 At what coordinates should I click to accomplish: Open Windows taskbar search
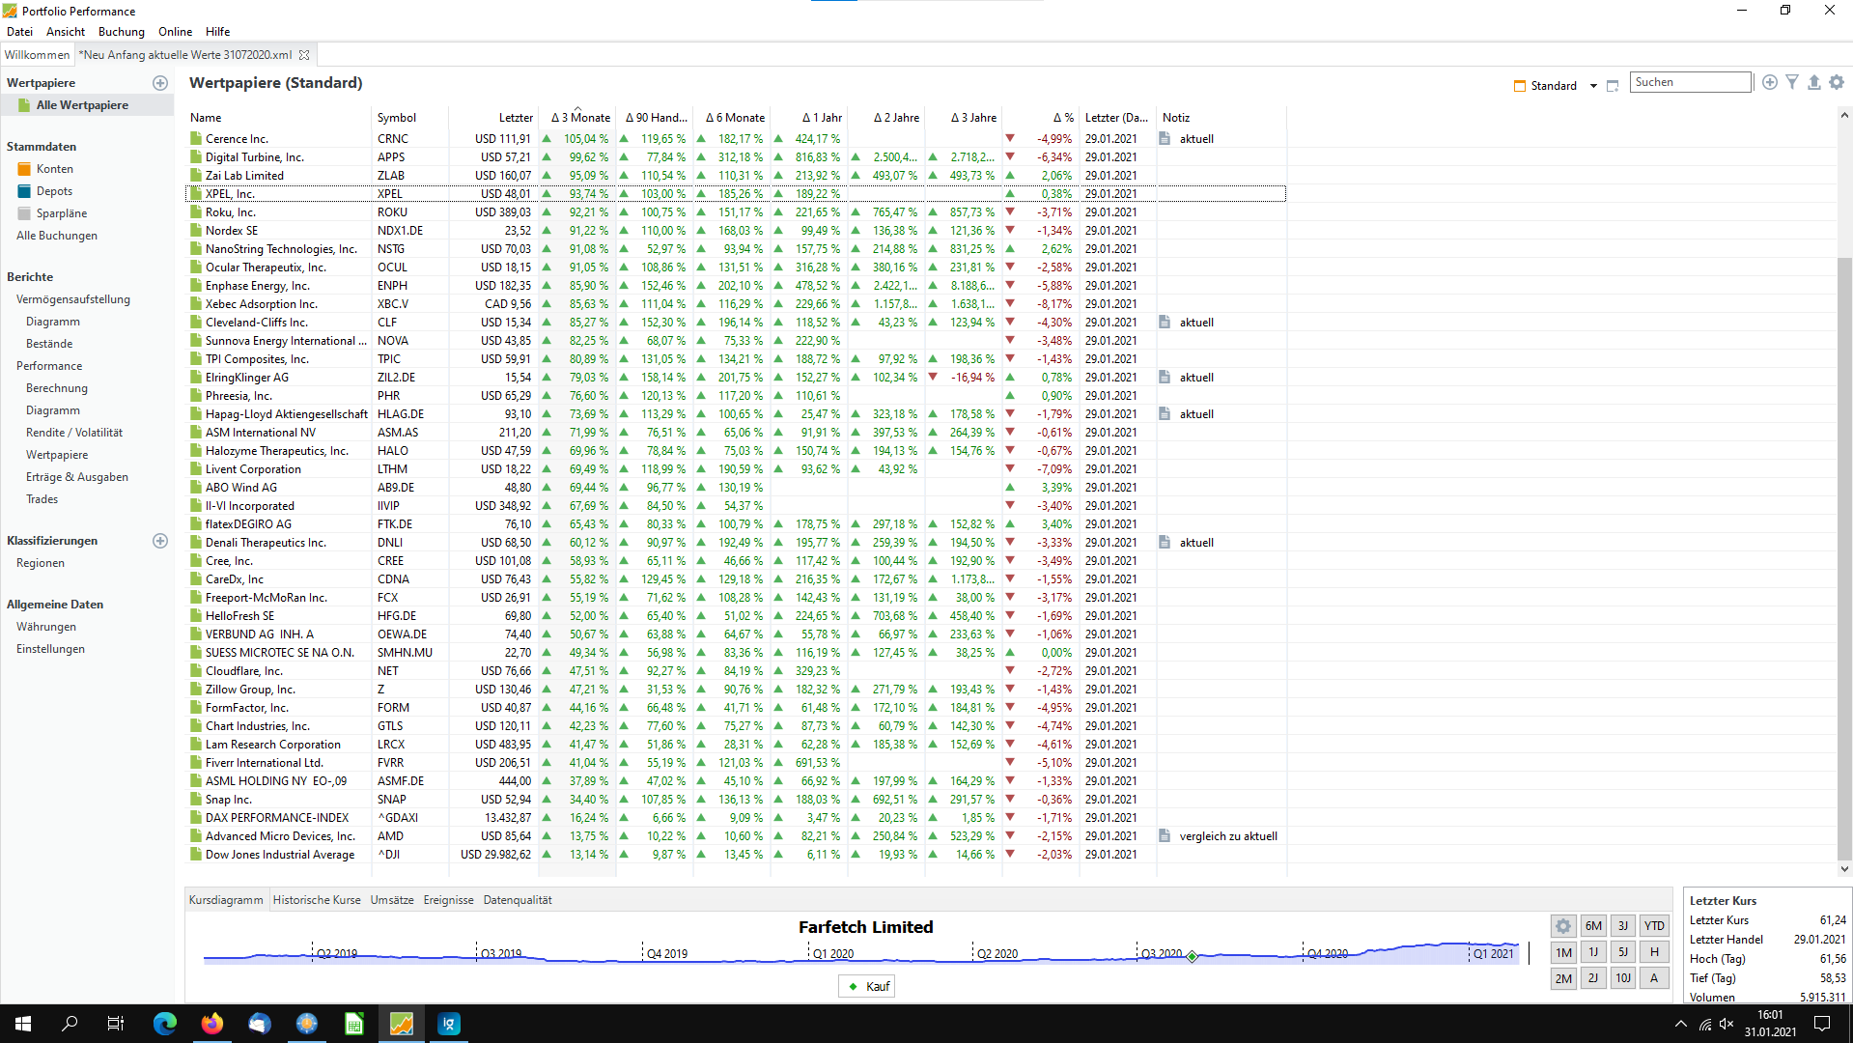coord(70,1024)
